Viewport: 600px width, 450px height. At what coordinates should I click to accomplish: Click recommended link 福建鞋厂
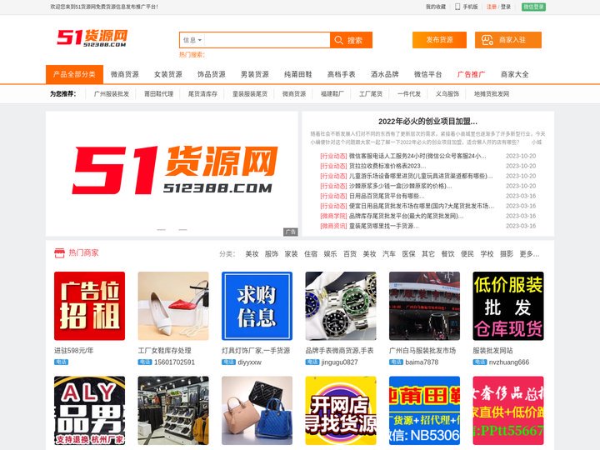pyautogui.click(x=332, y=93)
